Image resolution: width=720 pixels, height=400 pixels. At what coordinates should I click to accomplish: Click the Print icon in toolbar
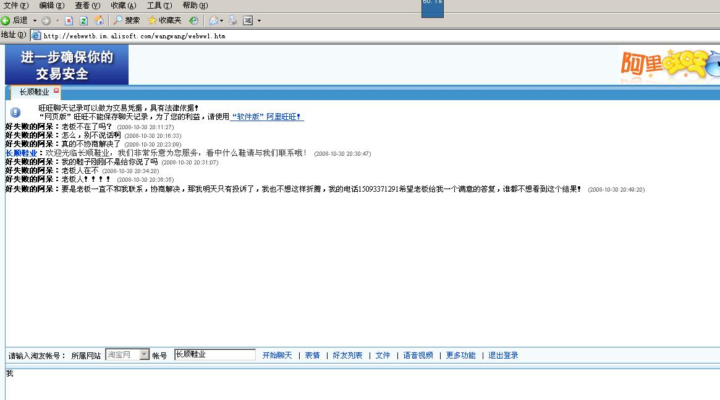click(x=233, y=20)
